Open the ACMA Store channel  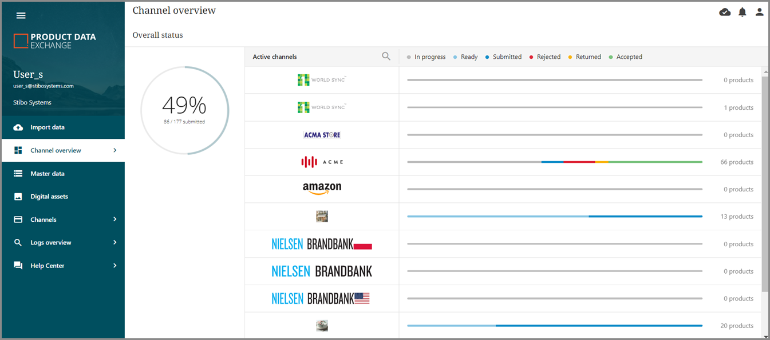322,135
